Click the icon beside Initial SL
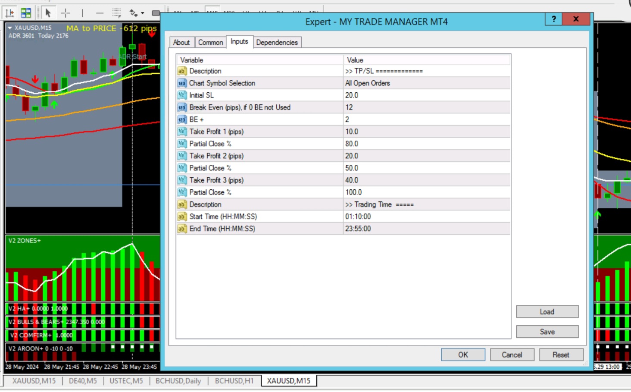631x392 pixels. pyautogui.click(x=182, y=95)
